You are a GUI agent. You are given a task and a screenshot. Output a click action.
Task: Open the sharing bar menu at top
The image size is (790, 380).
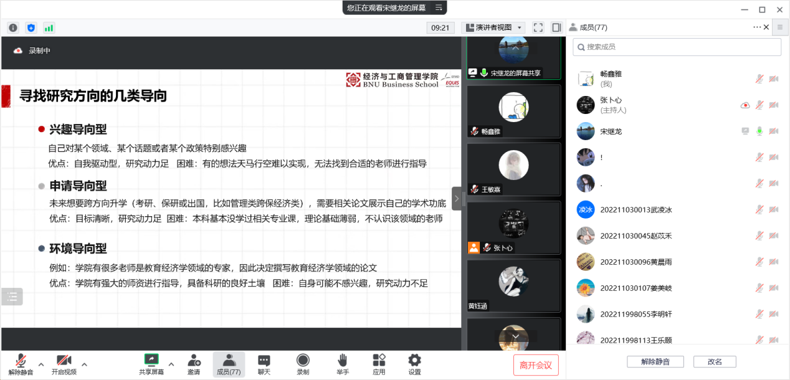point(439,7)
